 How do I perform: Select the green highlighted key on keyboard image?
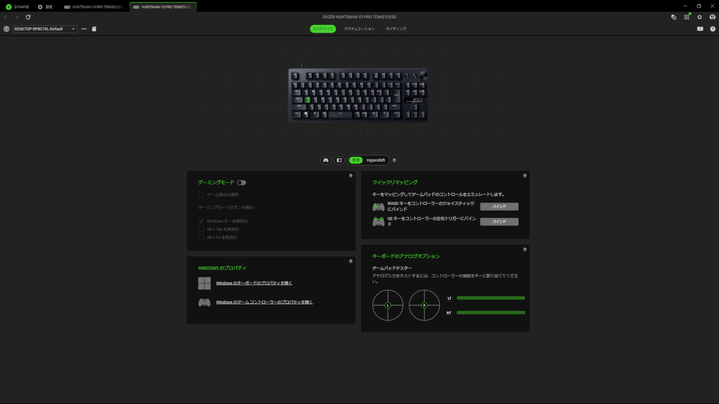pyautogui.click(x=307, y=99)
